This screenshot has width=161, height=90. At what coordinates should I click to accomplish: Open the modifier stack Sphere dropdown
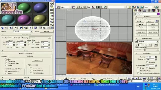[x=158, y=41]
